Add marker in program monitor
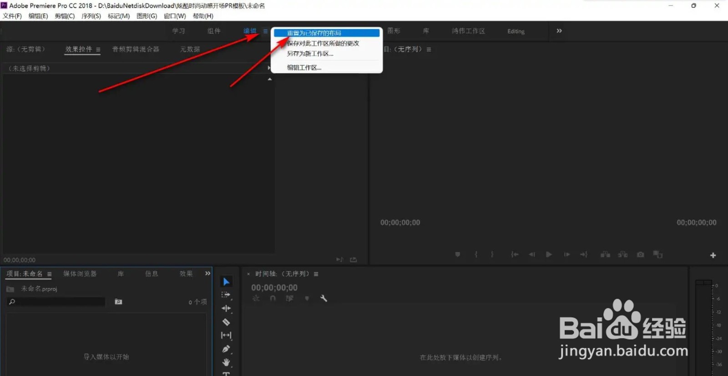Viewport: 728px width, 376px height. pos(458,254)
